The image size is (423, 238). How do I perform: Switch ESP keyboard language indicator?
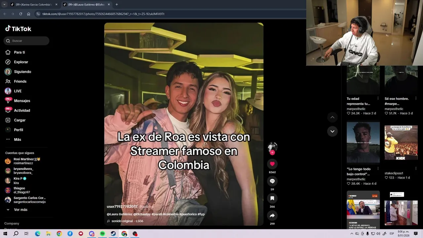(392, 234)
